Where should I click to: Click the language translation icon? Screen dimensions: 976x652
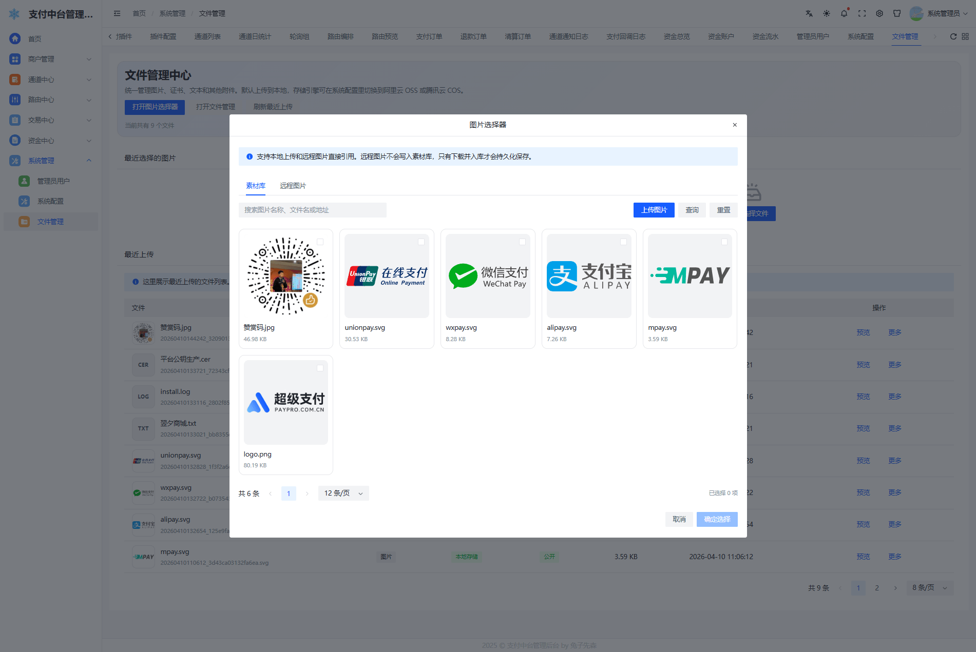coord(809,14)
